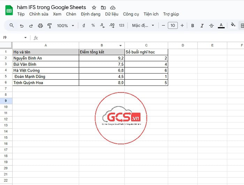Viewport: 244px width, 185px height.
Task: Print the spreadsheet using printer icon
Action: 40,25
